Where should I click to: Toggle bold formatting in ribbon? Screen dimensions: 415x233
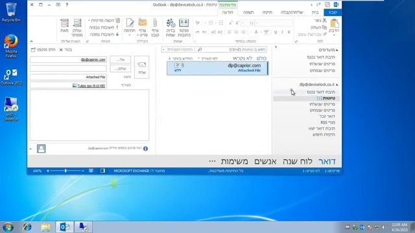289,32
